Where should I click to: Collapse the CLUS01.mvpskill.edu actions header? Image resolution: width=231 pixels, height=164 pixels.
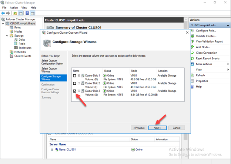(228, 25)
